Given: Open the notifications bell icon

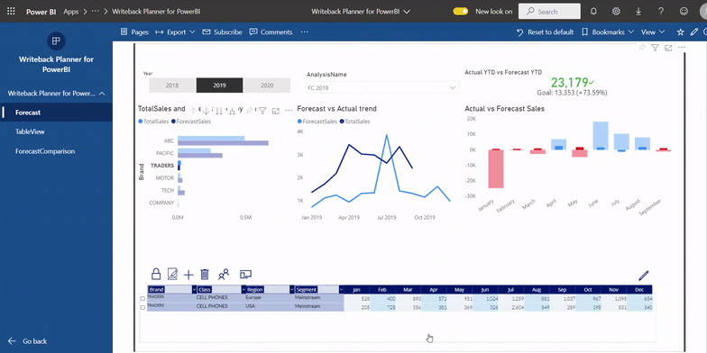Looking at the screenshot, I should (593, 11).
